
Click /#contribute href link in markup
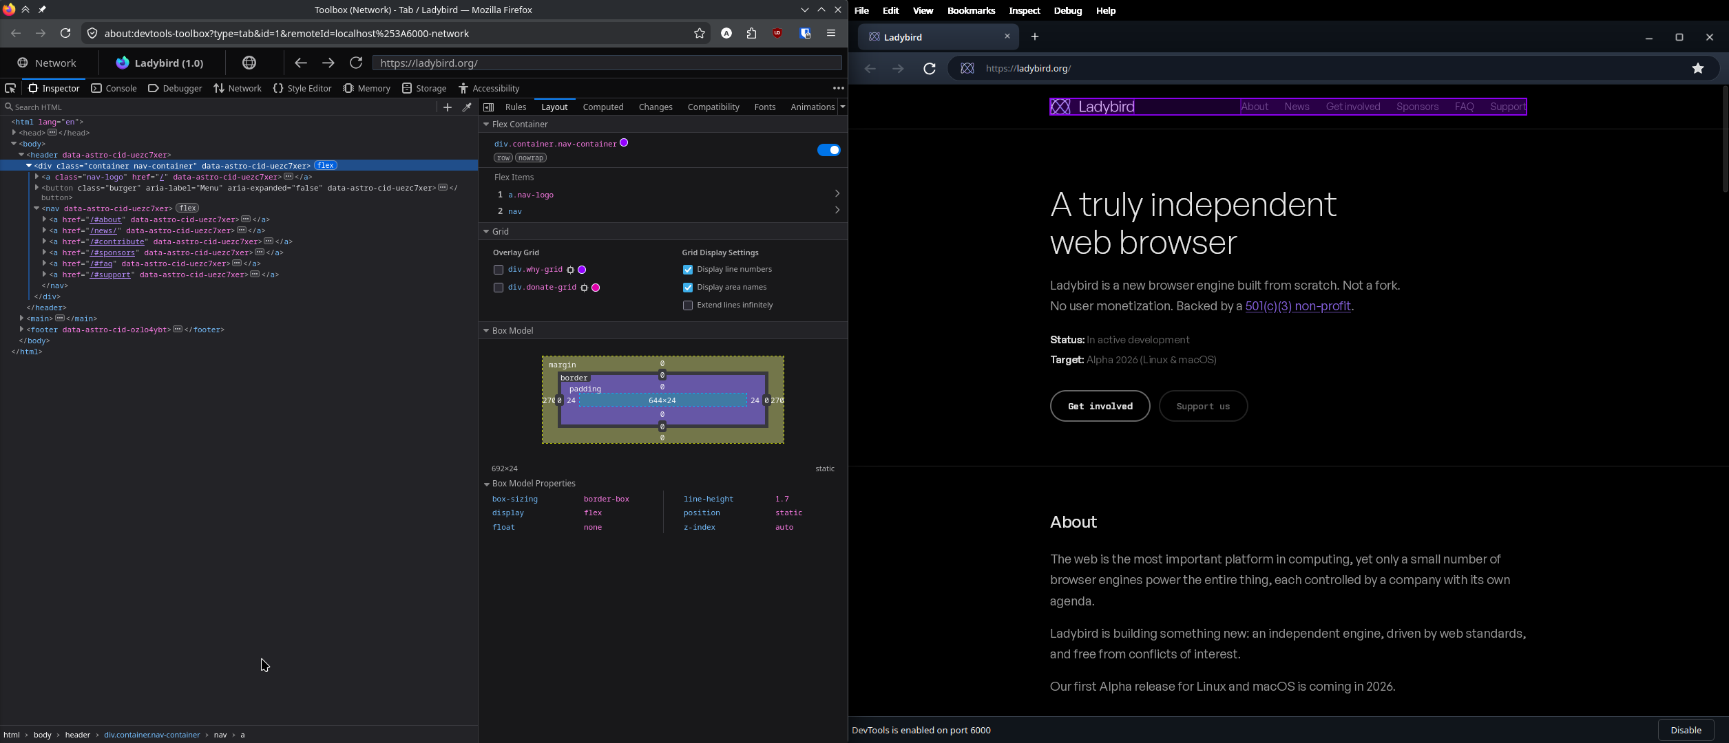tap(117, 241)
